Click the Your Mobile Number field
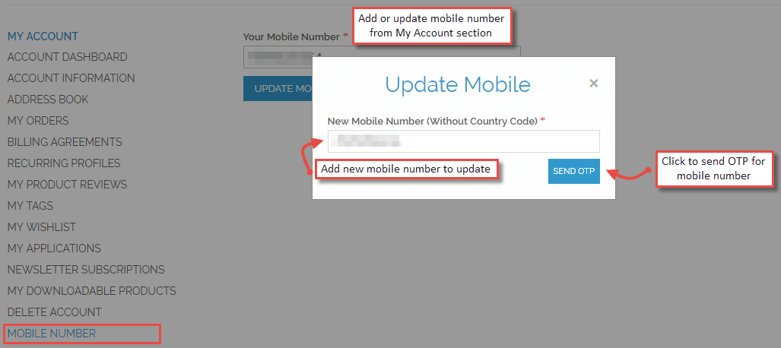Image resolution: width=781 pixels, height=348 pixels. click(278, 56)
